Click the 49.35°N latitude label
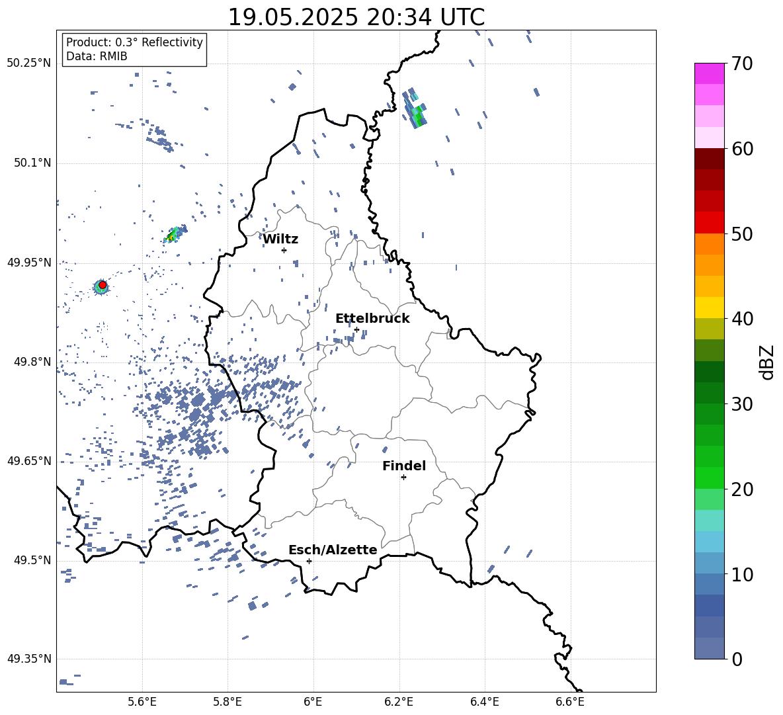 (28, 659)
